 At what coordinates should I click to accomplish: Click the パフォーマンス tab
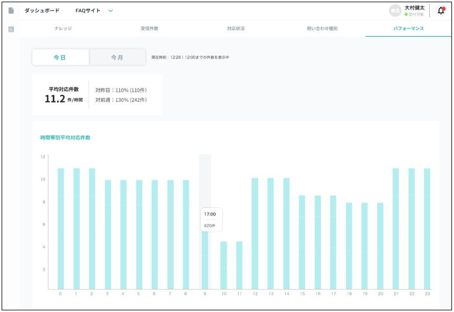[x=409, y=29]
